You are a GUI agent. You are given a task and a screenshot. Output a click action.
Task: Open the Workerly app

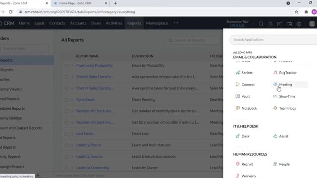pyautogui.click(x=246, y=176)
